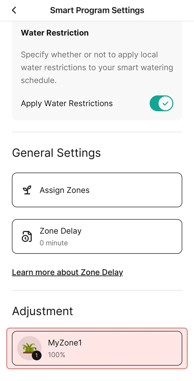Click the Adjustment section heading
The image size is (194, 381).
pyautogui.click(x=42, y=311)
